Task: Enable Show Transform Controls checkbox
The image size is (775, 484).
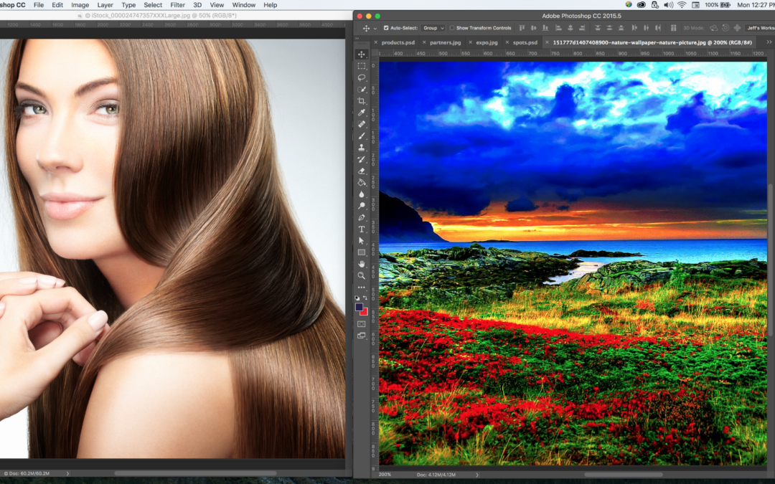Action: click(x=452, y=28)
